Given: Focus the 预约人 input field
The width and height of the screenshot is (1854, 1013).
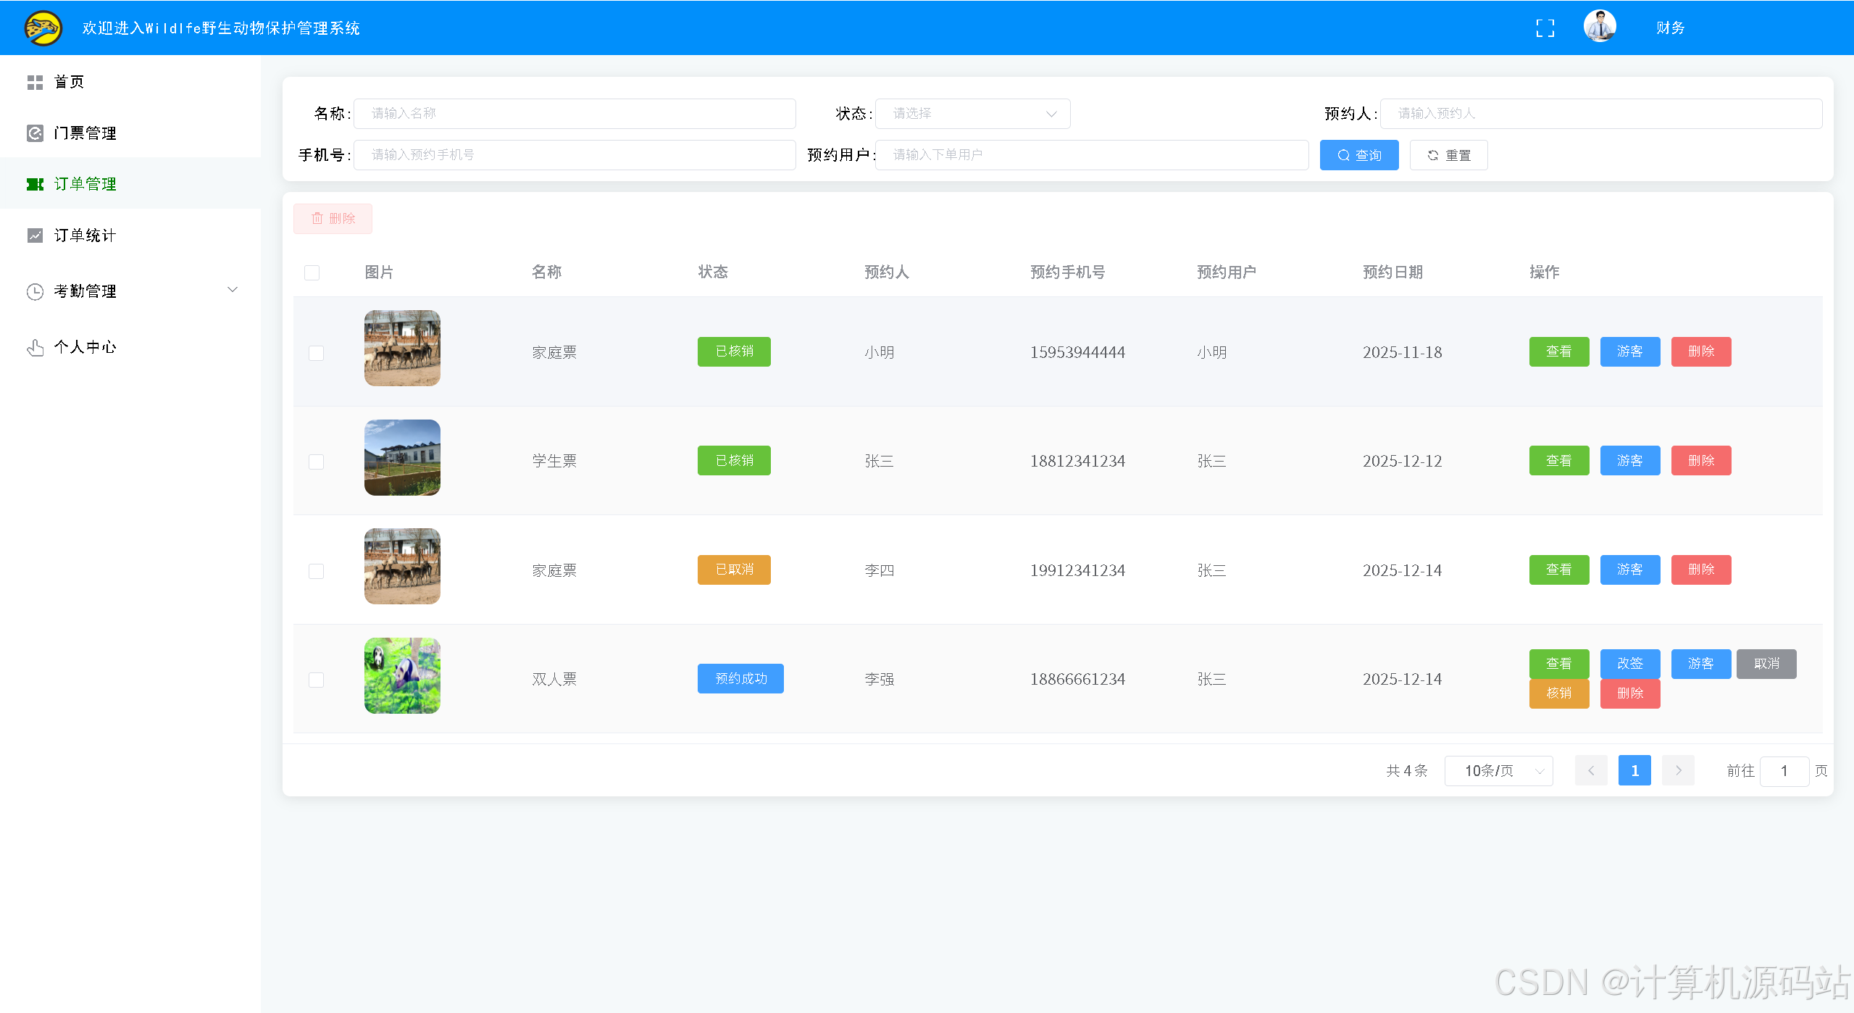Looking at the screenshot, I should (1600, 114).
